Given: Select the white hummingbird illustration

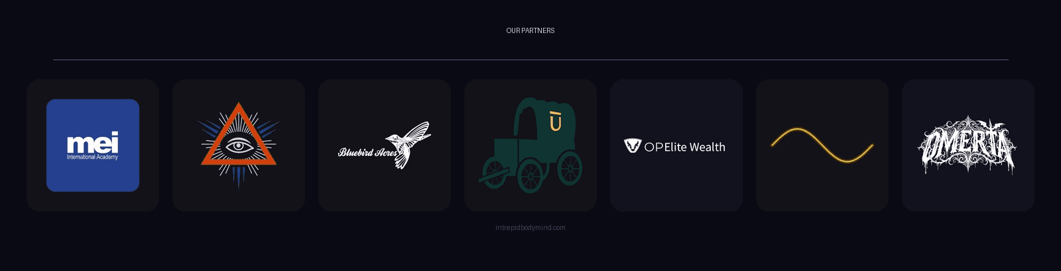Looking at the screenshot, I should (409, 145).
